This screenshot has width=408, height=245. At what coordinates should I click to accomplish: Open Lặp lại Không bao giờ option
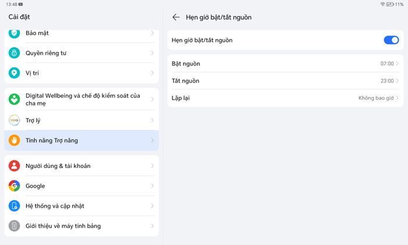click(285, 98)
